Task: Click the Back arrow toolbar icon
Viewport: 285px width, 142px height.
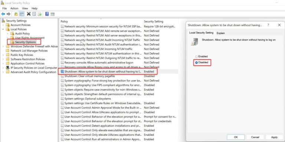Action: click(3, 14)
